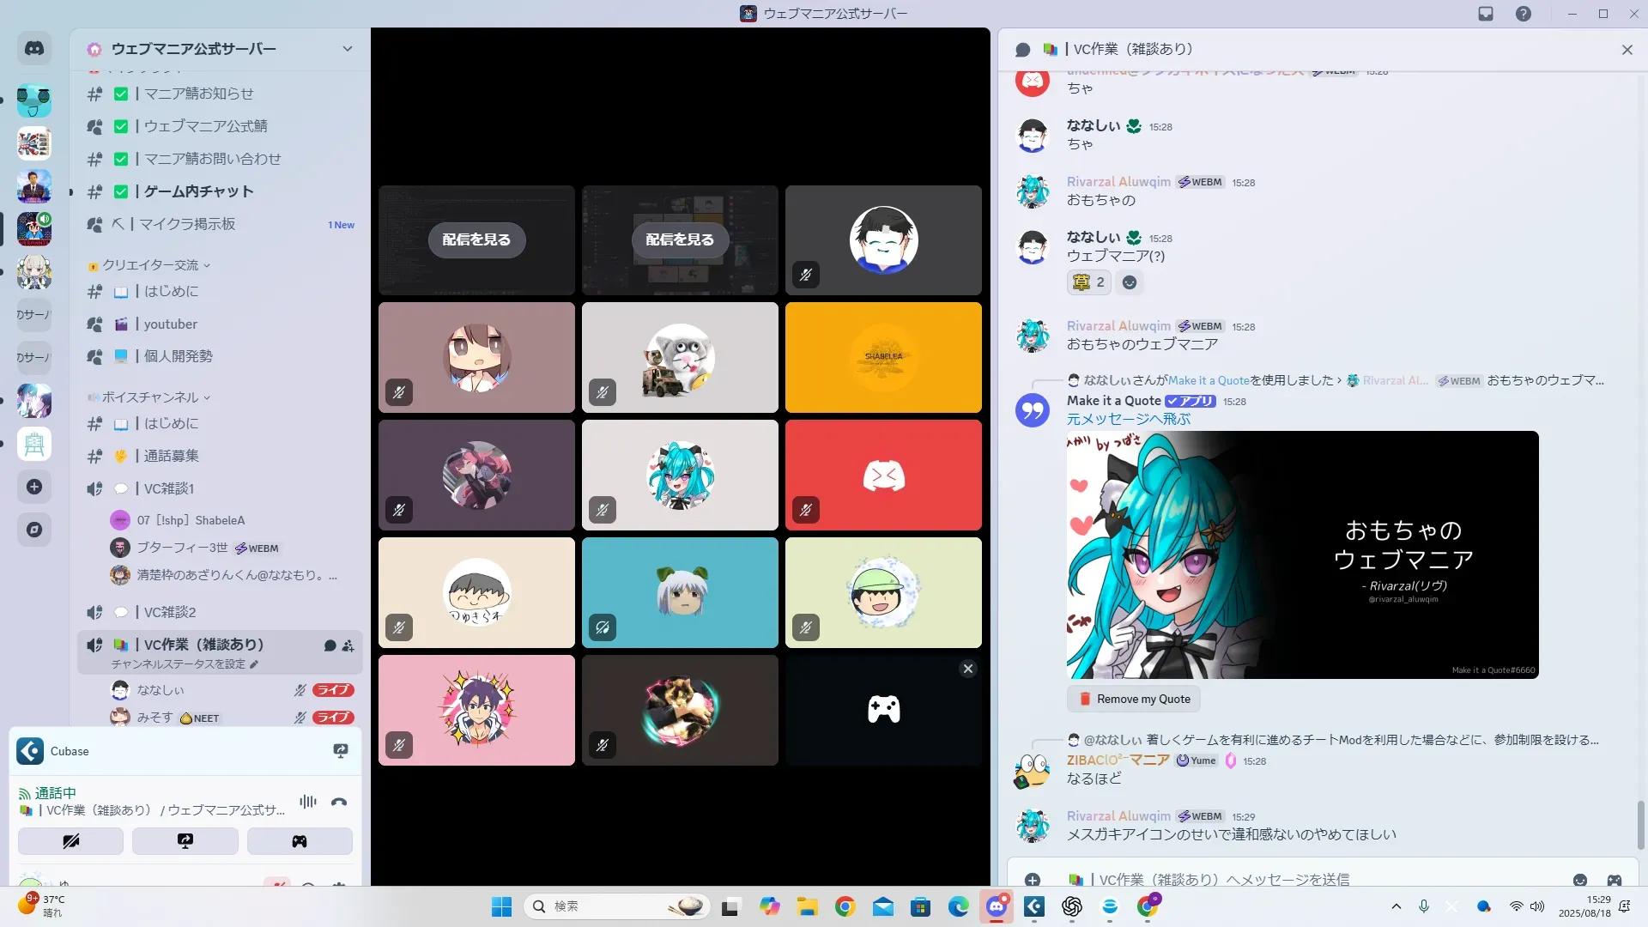Image resolution: width=1648 pixels, height=927 pixels.
Task: Click the Discord home direct messages icon
Action: pyautogui.click(x=34, y=49)
